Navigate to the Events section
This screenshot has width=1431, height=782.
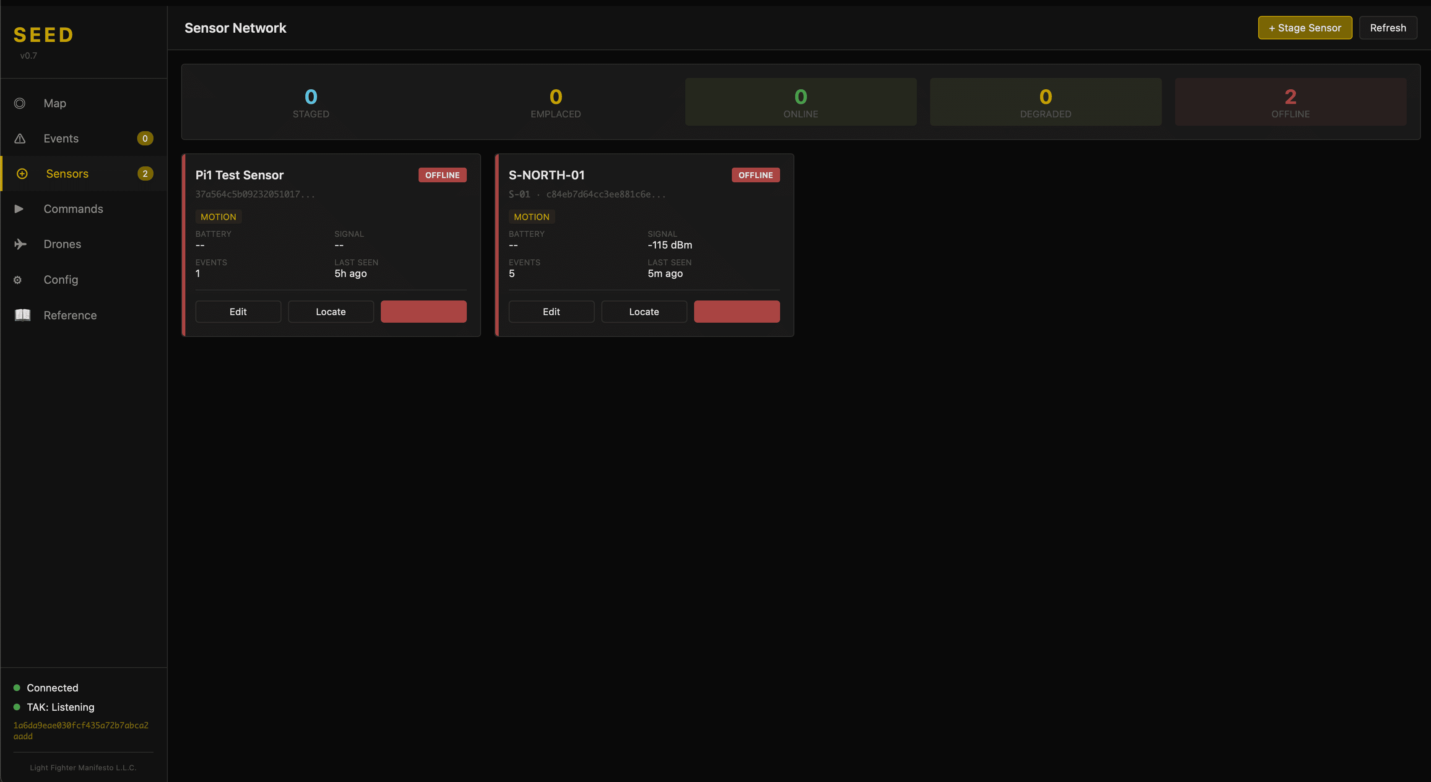click(x=61, y=138)
